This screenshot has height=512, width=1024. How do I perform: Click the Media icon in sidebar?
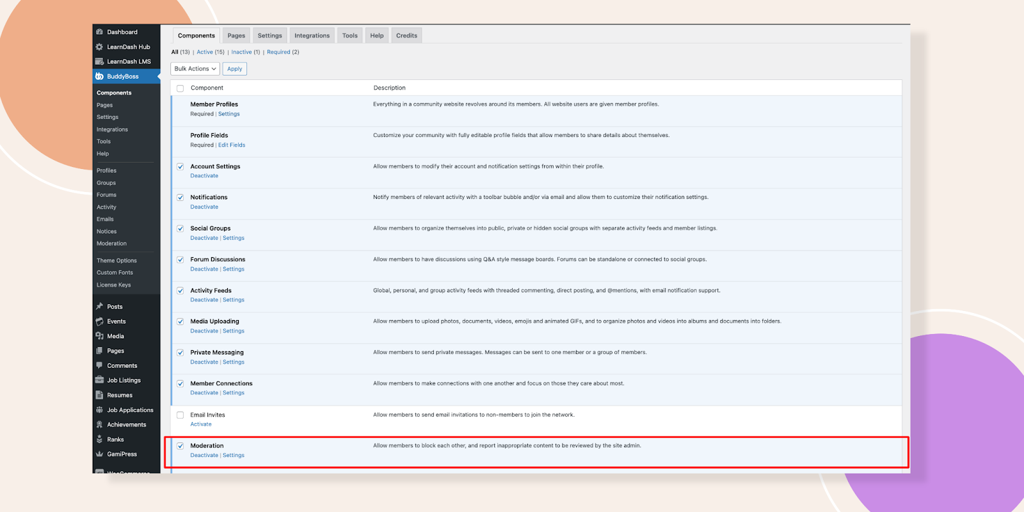99,336
